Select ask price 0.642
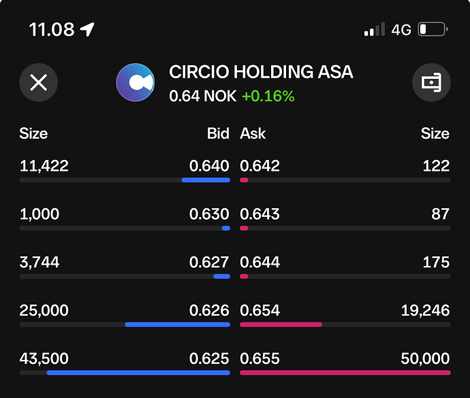The height and width of the screenshot is (398, 470). click(x=260, y=165)
